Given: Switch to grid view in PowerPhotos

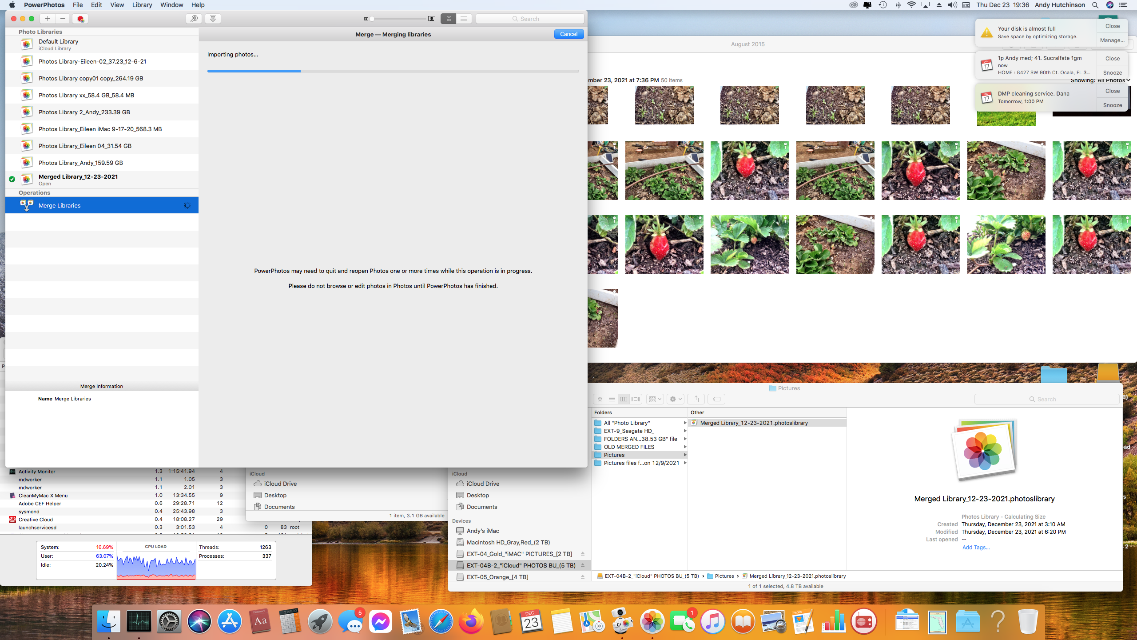Looking at the screenshot, I should [449, 19].
